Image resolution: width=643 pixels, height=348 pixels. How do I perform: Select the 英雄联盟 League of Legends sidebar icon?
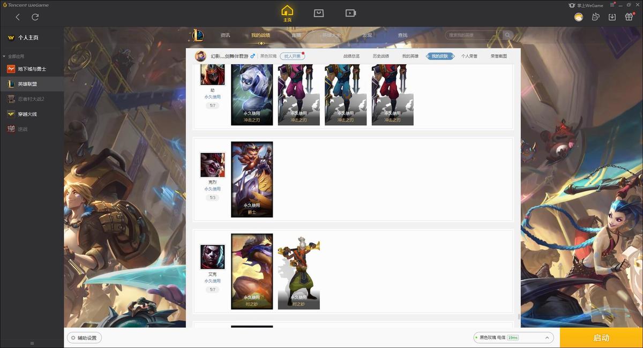[11, 84]
